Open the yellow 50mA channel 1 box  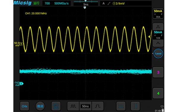click(158, 14)
